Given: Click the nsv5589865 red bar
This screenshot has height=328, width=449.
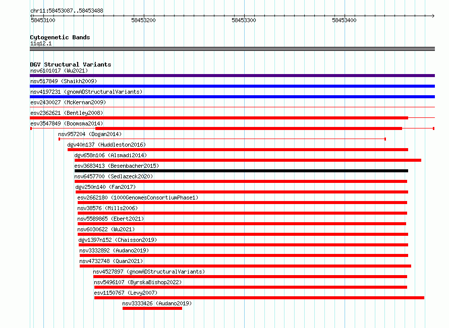Looking at the screenshot, I should point(242,224).
